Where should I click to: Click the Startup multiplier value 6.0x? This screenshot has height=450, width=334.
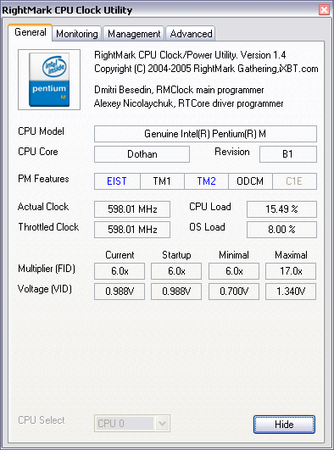point(176,271)
